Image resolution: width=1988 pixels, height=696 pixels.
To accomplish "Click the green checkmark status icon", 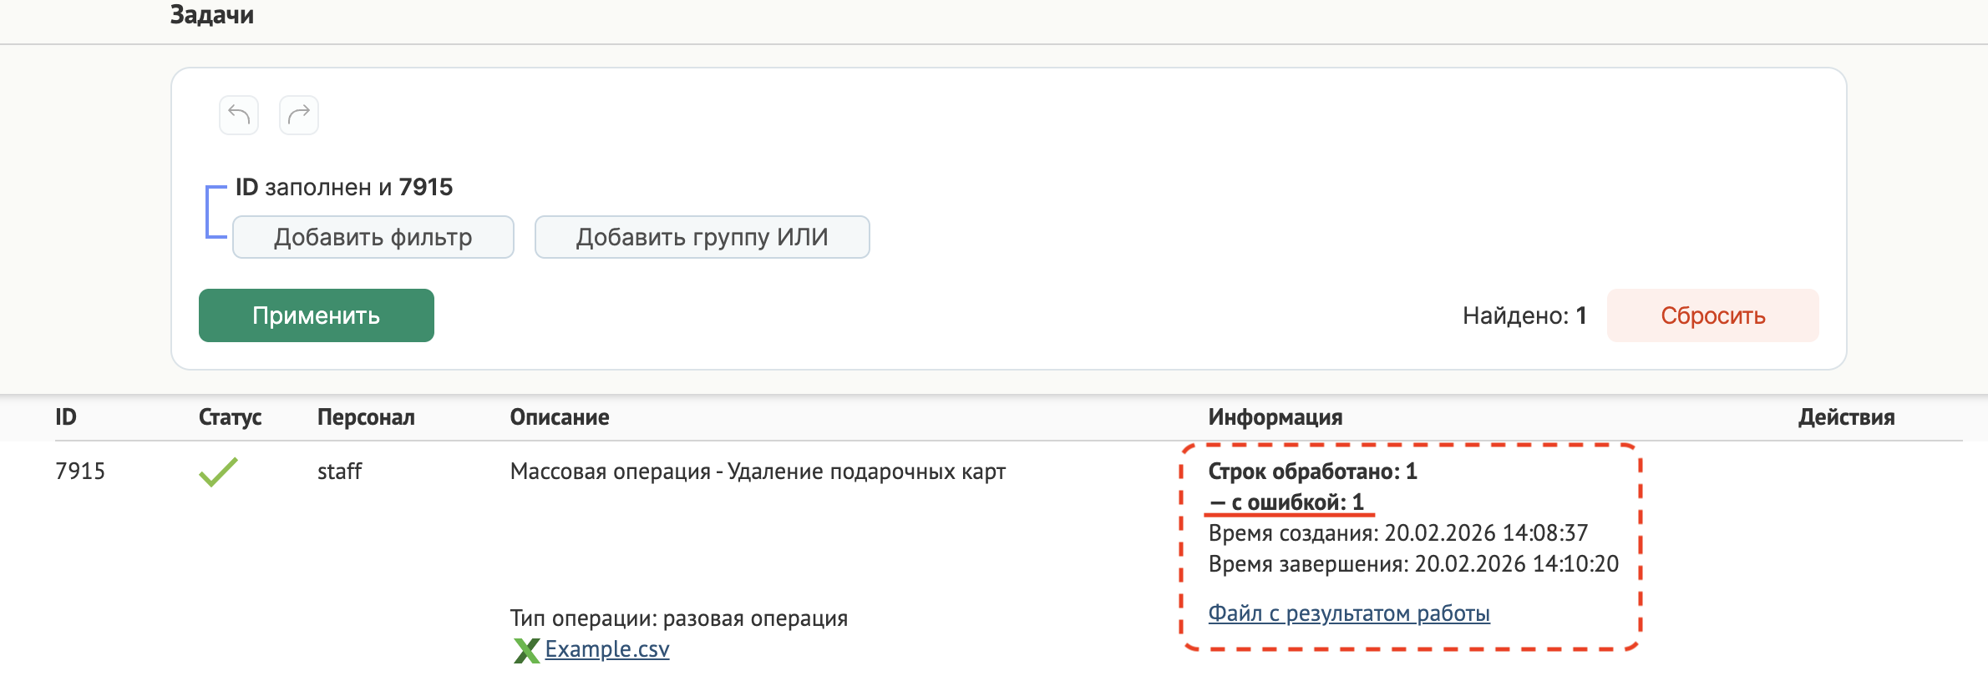I will click(x=218, y=472).
